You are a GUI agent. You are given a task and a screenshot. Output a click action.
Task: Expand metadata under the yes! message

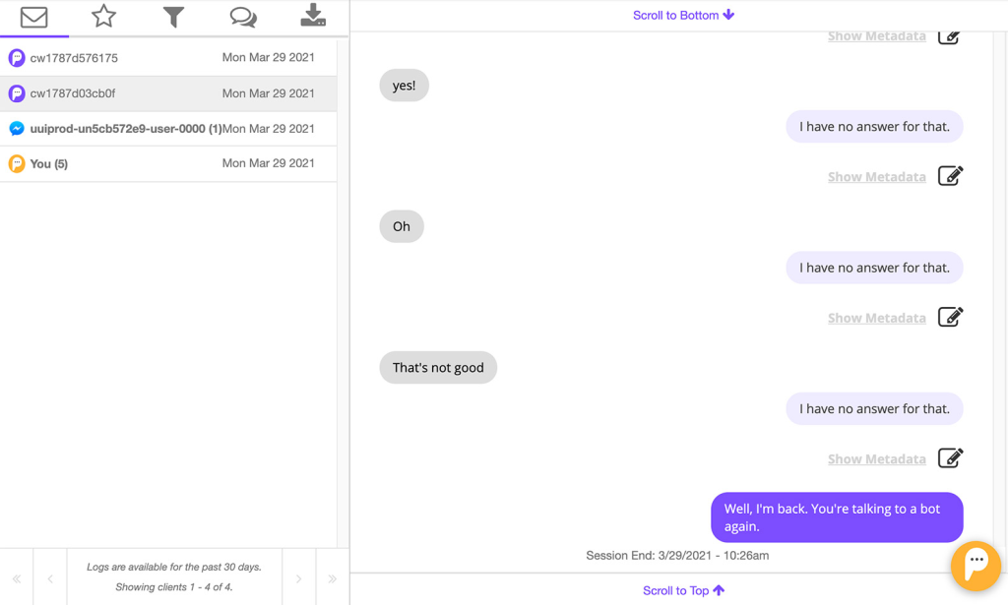(x=876, y=176)
